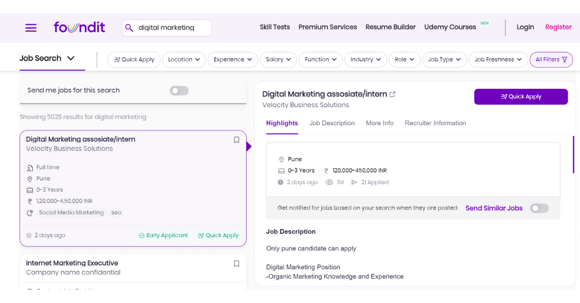Toggle the Quick Apply filter chip
The width and height of the screenshot is (580, 303).
tap(134, 60)
